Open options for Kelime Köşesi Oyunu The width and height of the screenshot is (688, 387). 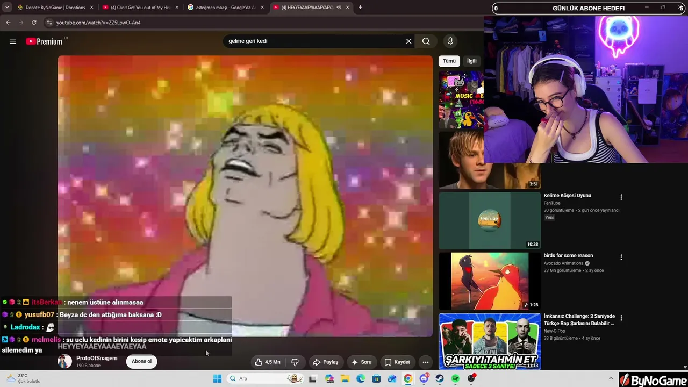pos(621,197)
